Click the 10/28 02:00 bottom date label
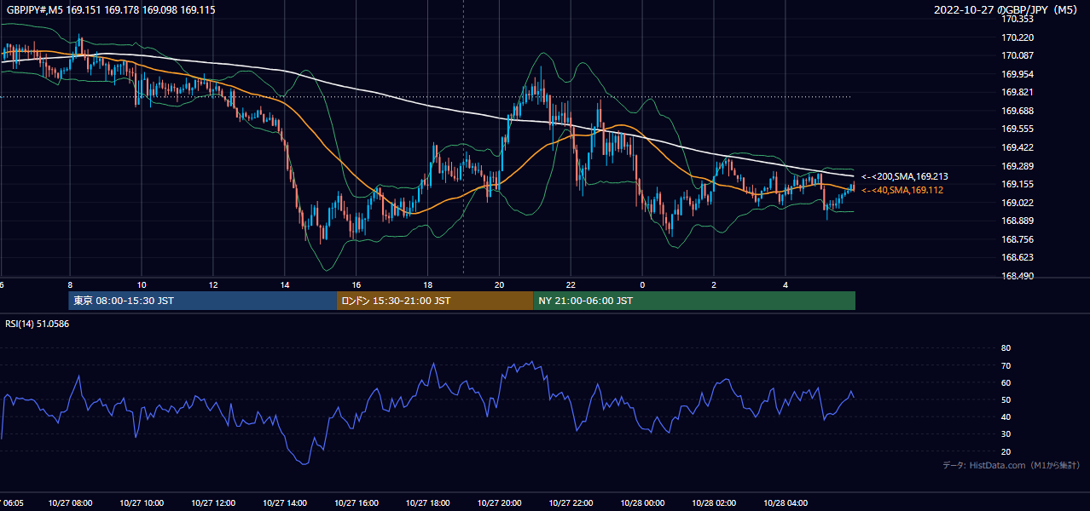The image size is (1090, 511). coord(715,502)
